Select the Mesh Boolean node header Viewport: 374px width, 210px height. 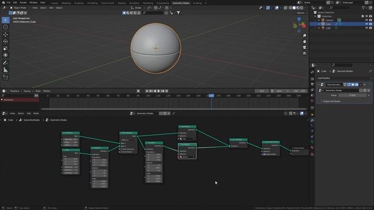(129, 133)
